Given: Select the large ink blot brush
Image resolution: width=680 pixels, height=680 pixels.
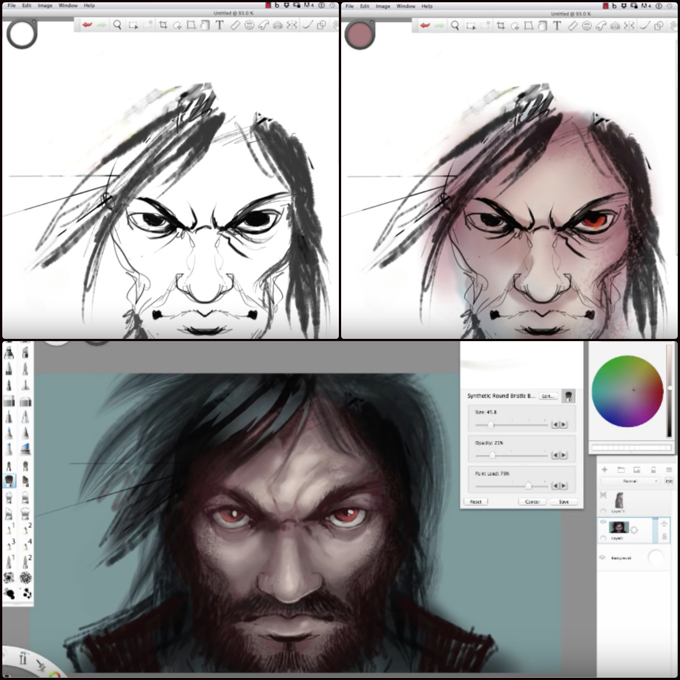Looking at the screenshot, I should [x=10, y=593].
